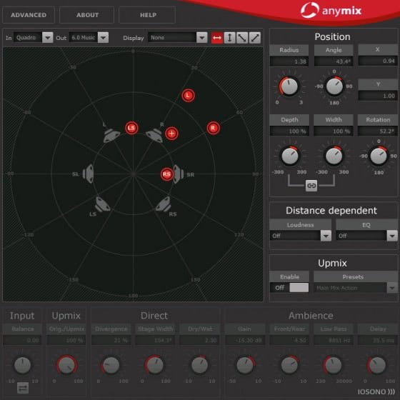This screenshot has height=400, width=400.
Task: Click the Depth label button
Action: click(289, 120)
